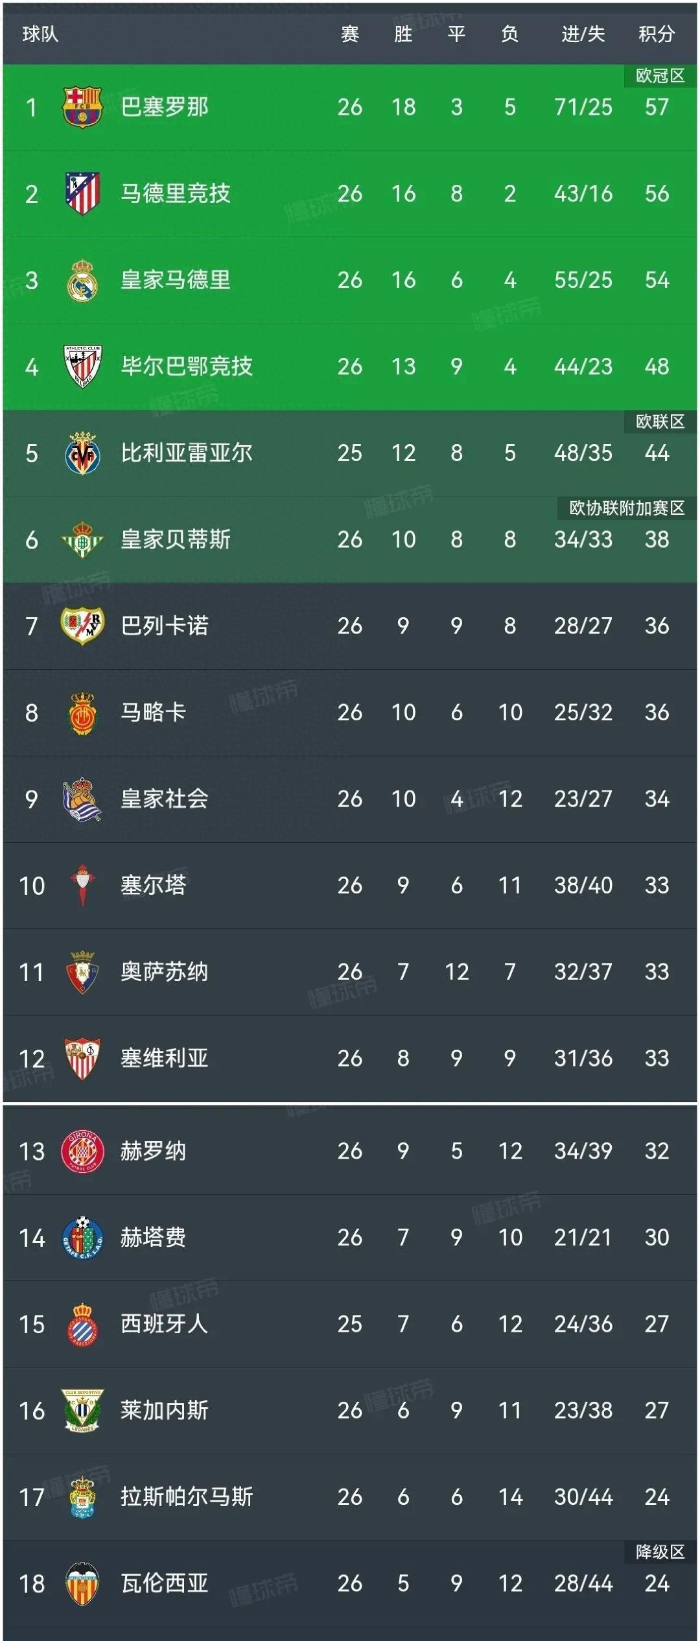This screenshot has height=1641, width=700.
Task: Click the 进/失 column header
Action: 583,34
